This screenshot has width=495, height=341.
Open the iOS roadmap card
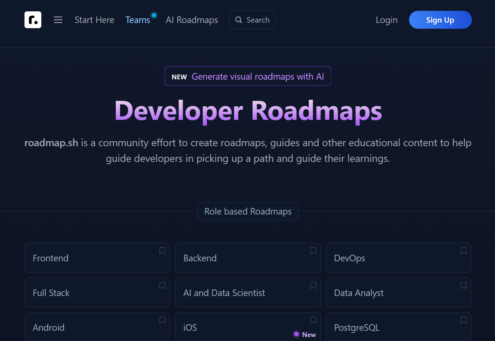pos(248,327)
